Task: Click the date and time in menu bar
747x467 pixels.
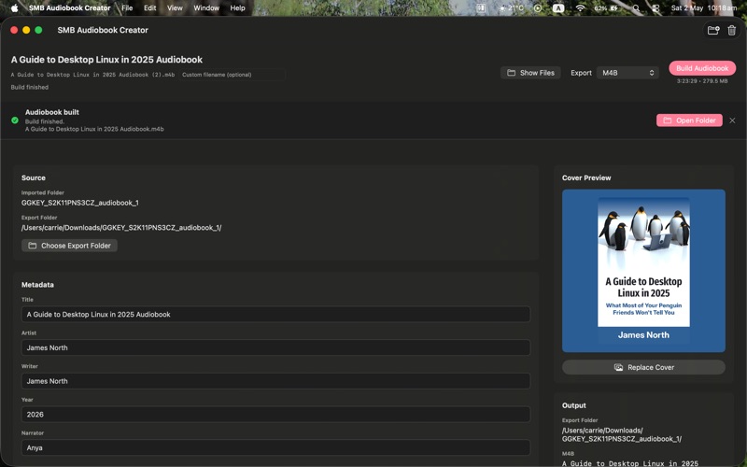Action: point(704,8)
